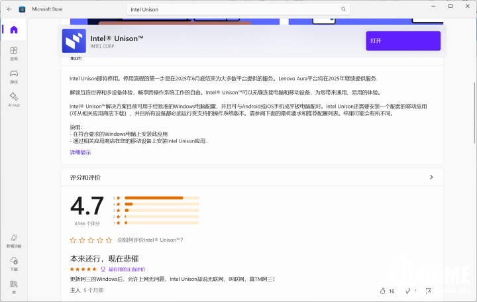Go back with the back arrow
The width and height of the screenshot is (477, 302).
tap(9, 9)
